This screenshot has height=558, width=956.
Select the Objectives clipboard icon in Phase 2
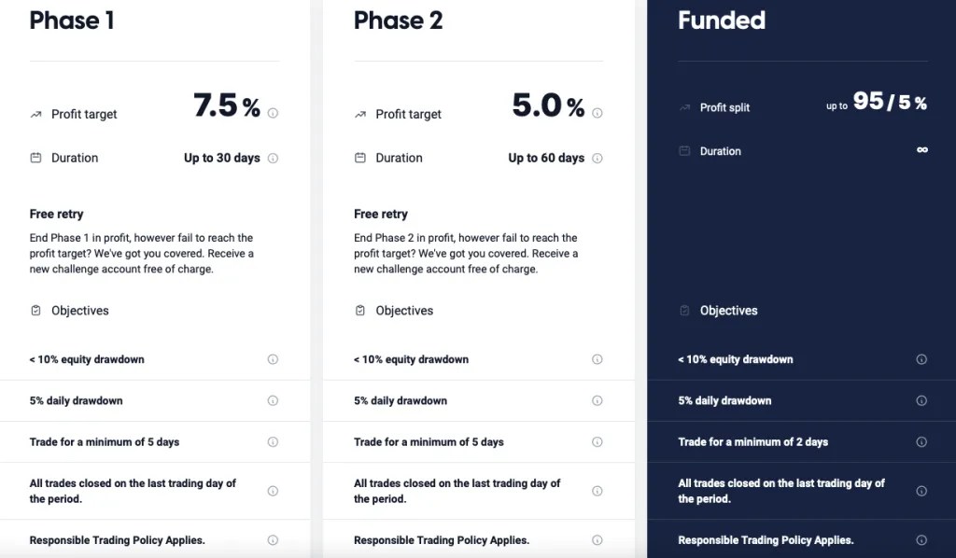coord(360,310)
